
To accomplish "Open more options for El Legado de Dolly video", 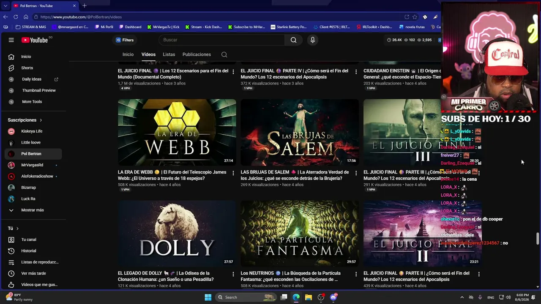I will (x=233, y=274).
